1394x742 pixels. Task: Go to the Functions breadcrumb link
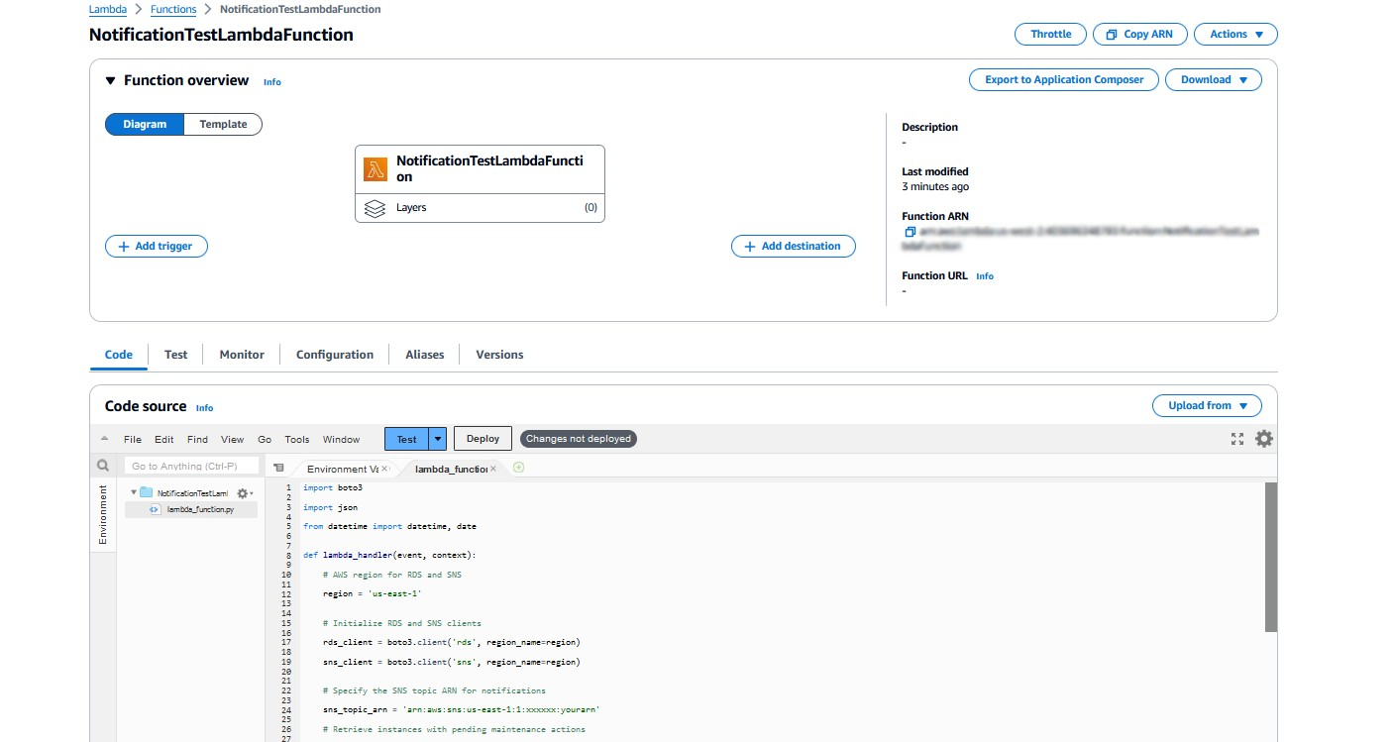coord(173,9)
